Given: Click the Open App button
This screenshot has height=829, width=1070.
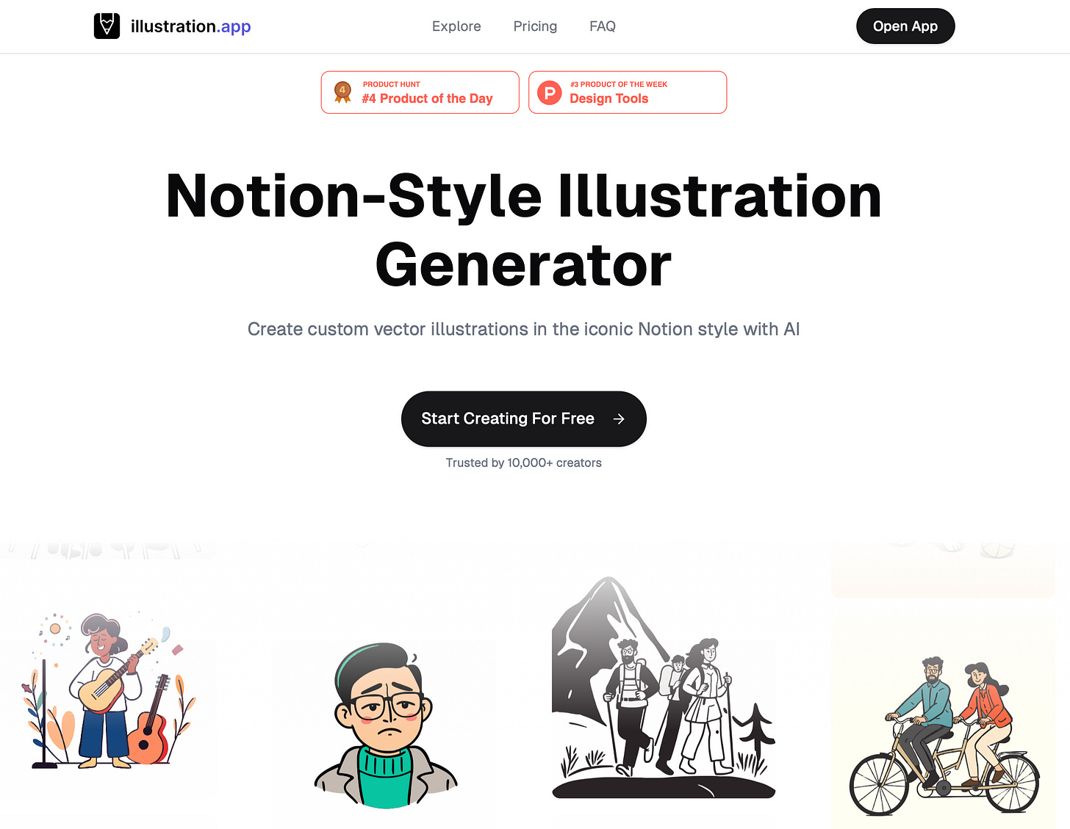Looking at the screenshot, I should 905,26.
